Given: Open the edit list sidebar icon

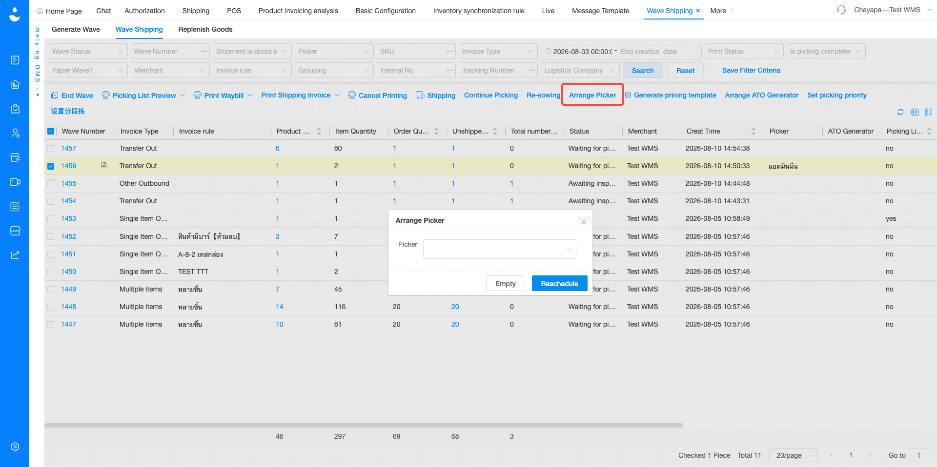Looking at the screenshot, I should 15,206.
